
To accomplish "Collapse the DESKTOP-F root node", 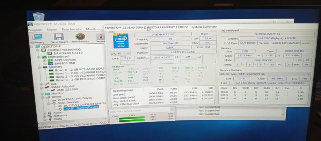I will (32, 47).
